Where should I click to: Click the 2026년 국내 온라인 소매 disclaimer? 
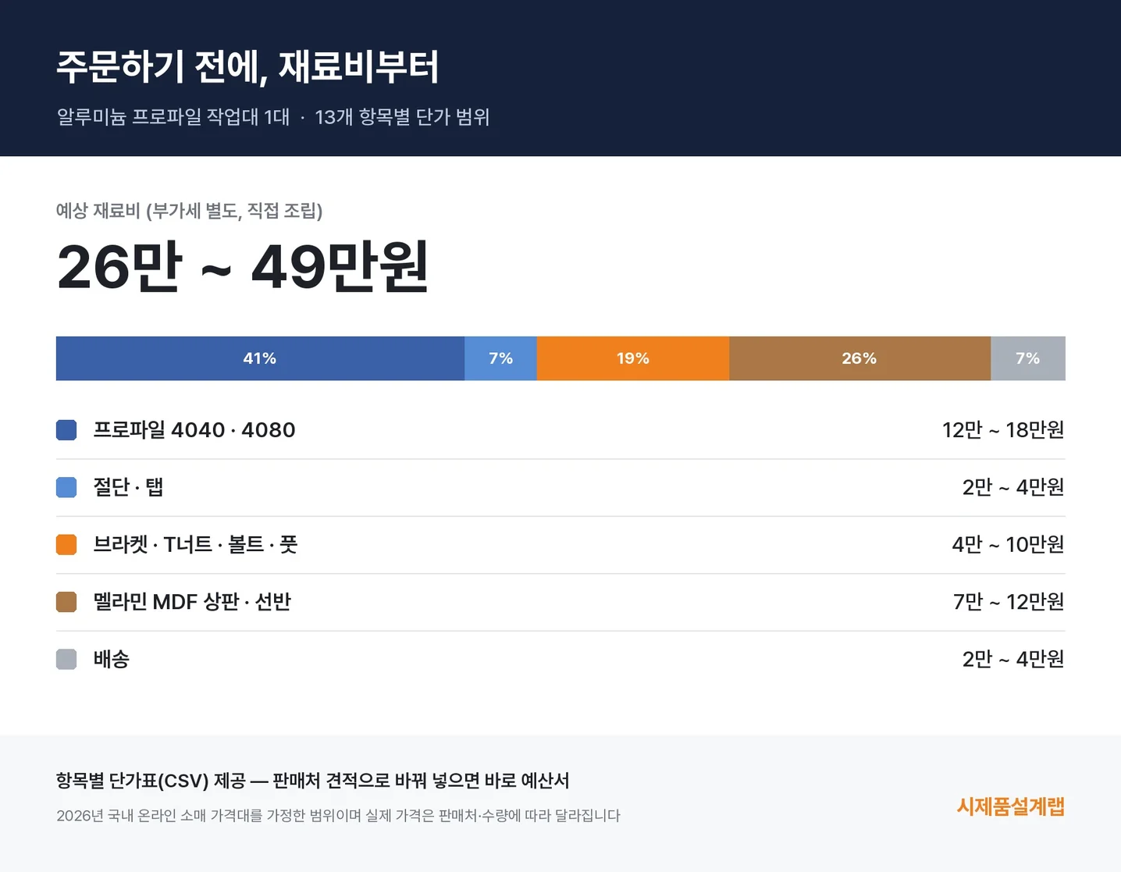point(338,816)
